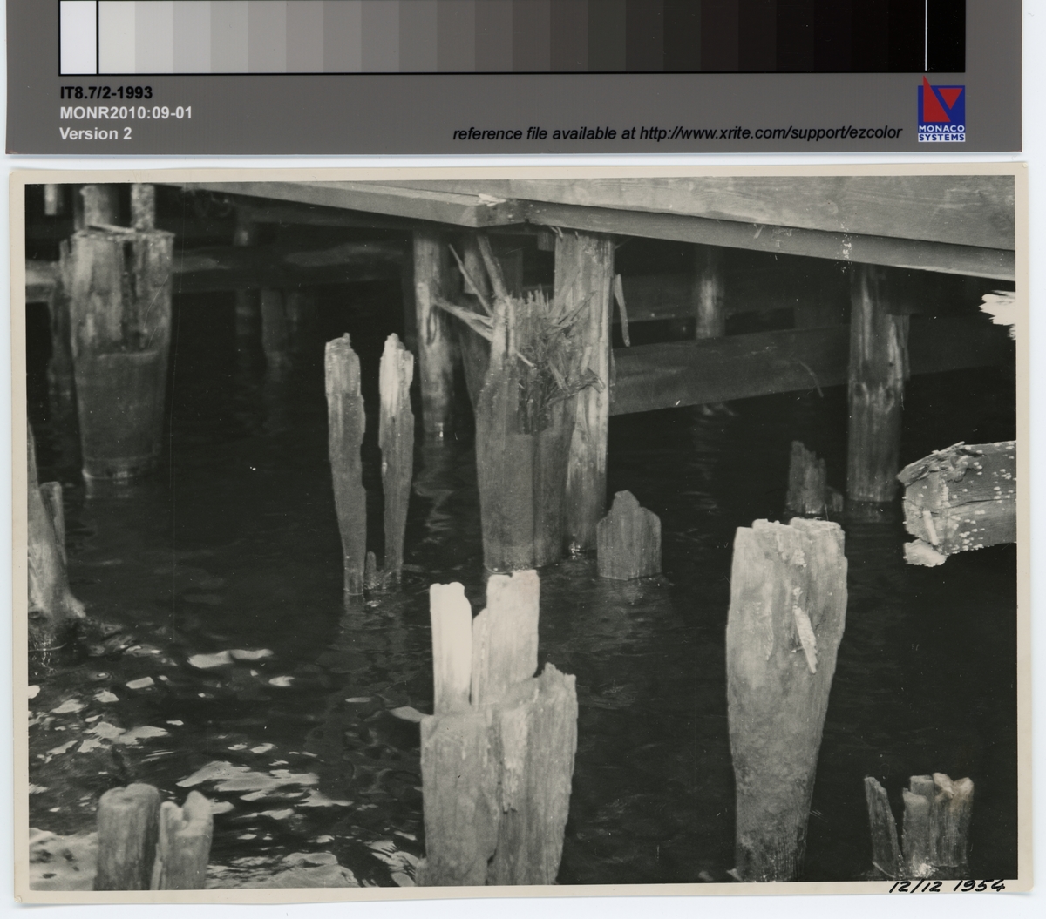Screen dimensions: 1046x919
Task: Click the Version 2 label
Action: tap(95, 133)
